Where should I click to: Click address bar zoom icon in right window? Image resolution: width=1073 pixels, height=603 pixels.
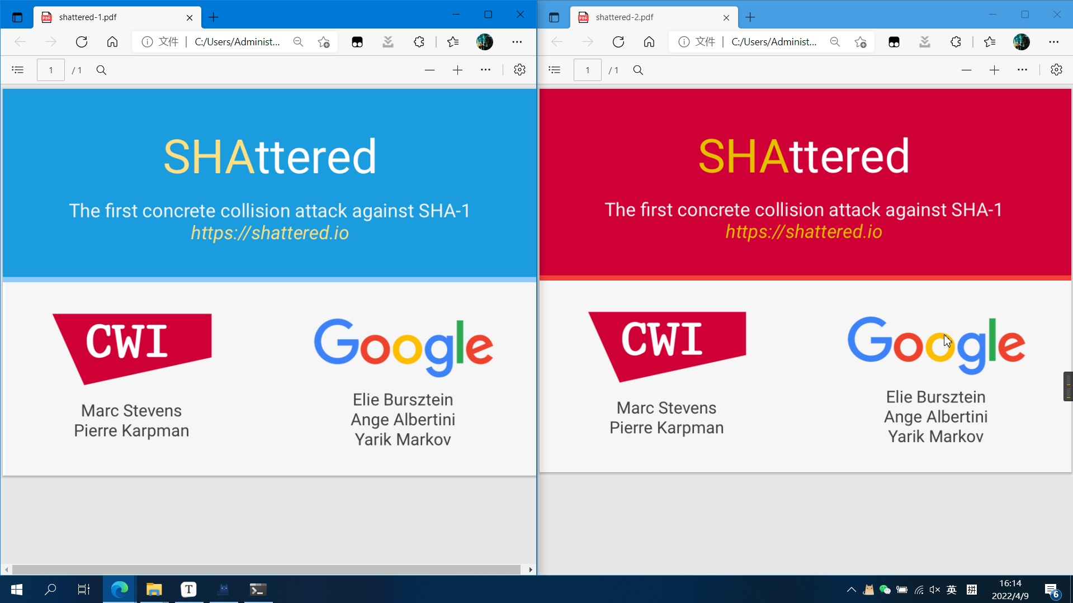pyautogui.click(x=835, y=42)
